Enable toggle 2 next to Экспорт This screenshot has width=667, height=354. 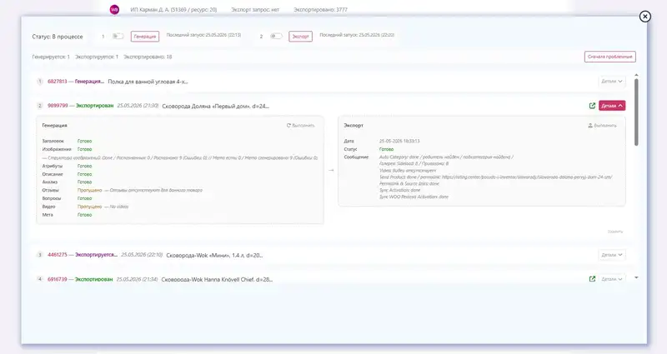click(276, 36)
